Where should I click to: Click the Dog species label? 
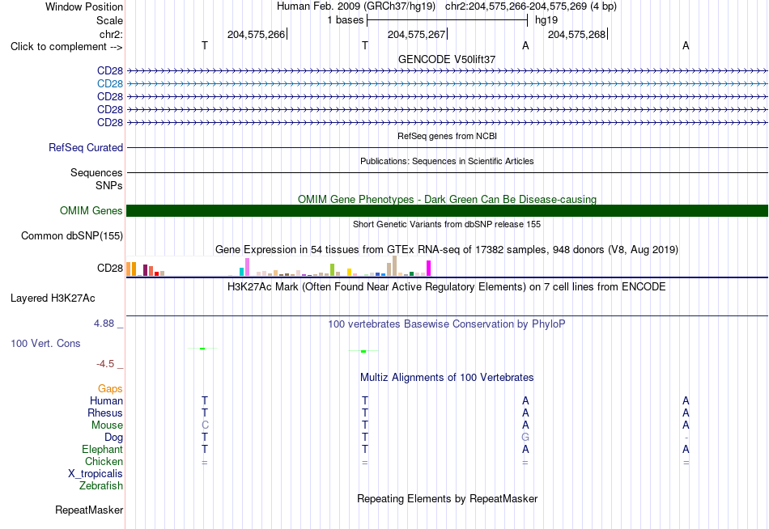click(x=114, y=438)
